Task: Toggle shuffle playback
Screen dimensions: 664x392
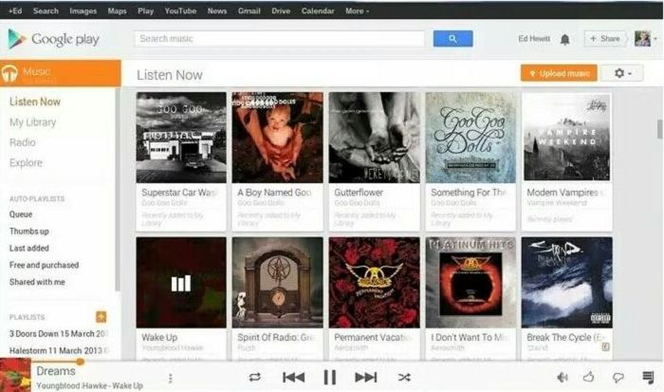Action: (404, 377)
